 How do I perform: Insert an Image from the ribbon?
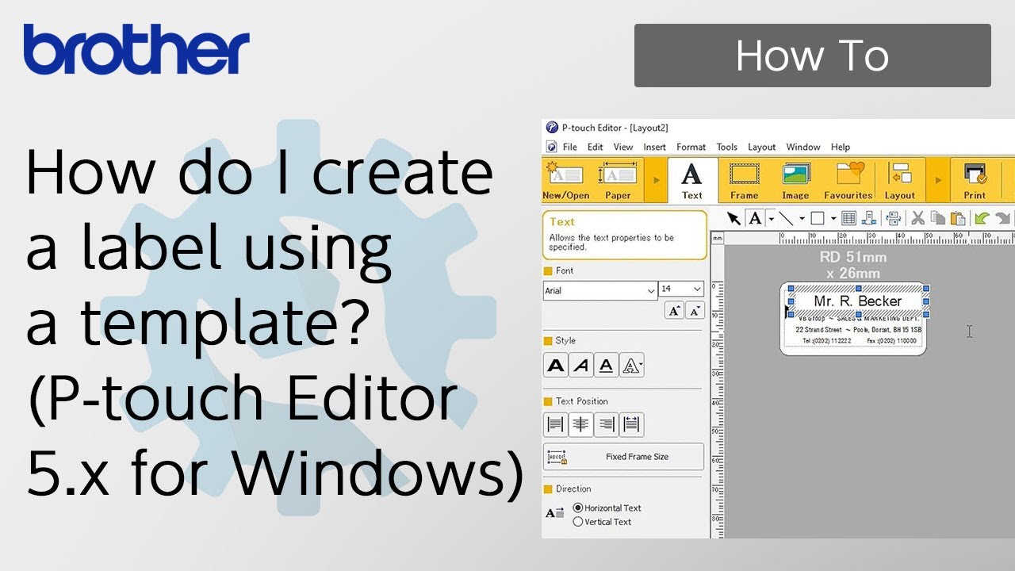tap(795, 180)
